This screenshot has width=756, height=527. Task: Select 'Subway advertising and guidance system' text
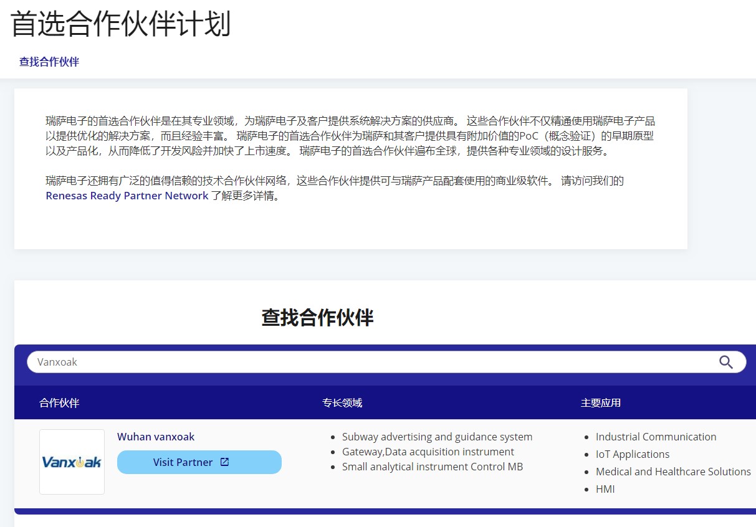click(x=438, y=437)
